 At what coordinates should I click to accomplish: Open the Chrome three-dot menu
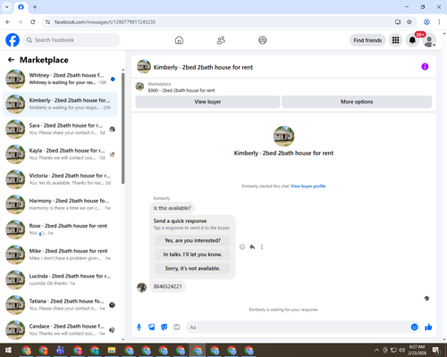[x=439, y=21]
